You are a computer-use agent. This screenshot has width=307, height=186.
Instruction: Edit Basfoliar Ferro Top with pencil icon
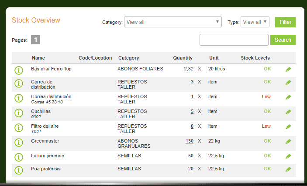[x=288, y=70]
